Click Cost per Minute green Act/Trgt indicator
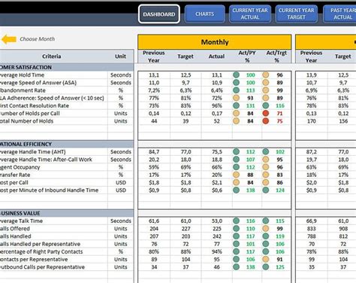 point(266,190)
